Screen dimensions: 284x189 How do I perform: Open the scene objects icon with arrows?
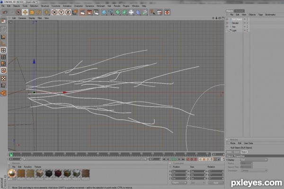pos(131,12)
